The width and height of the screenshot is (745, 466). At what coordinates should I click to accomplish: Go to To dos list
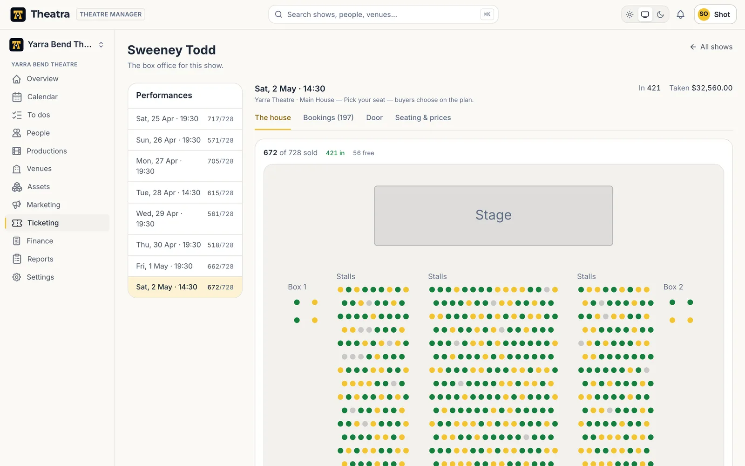[x=57, y=115]
